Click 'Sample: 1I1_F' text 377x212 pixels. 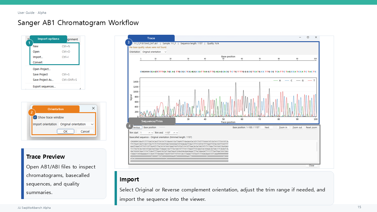[169, 44]
